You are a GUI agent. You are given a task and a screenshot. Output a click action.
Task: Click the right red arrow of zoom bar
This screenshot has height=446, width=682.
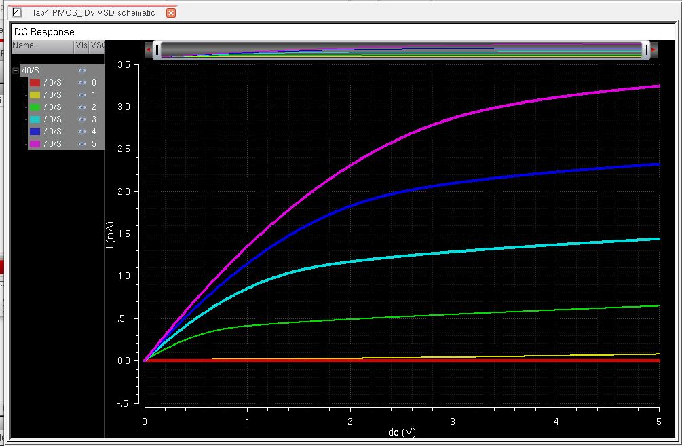pos(653,50)
